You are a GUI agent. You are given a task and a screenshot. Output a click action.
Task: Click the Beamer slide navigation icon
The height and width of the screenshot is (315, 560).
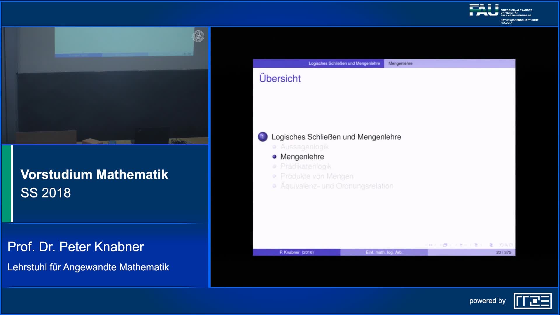[x=430, y=245]
